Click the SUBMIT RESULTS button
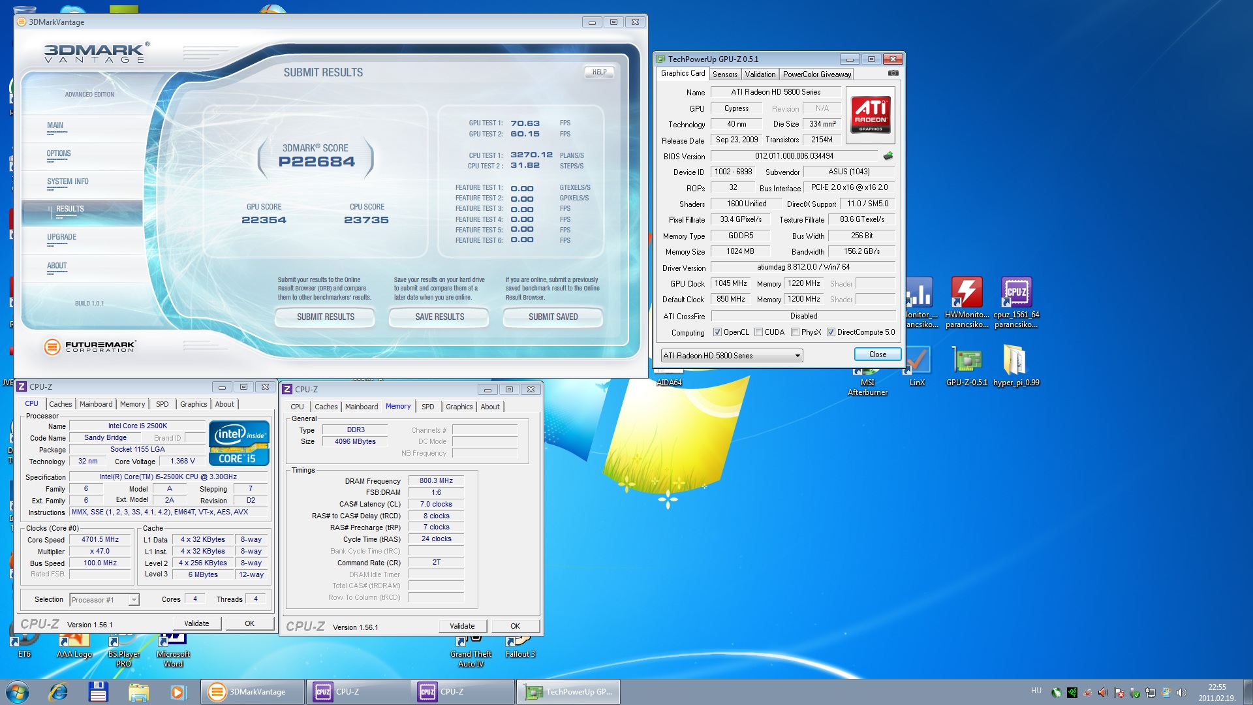 pyautogui.click(x=325, y=317)
